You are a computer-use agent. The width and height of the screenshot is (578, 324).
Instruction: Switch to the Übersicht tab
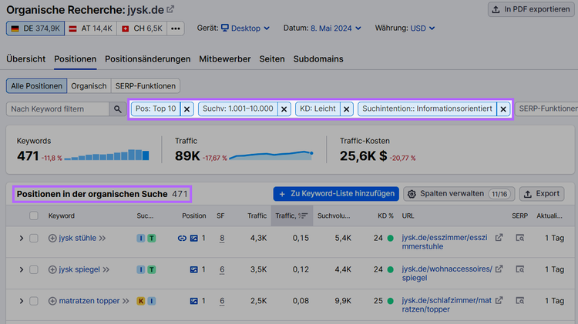pyautogui.click(x=25, y=59)
